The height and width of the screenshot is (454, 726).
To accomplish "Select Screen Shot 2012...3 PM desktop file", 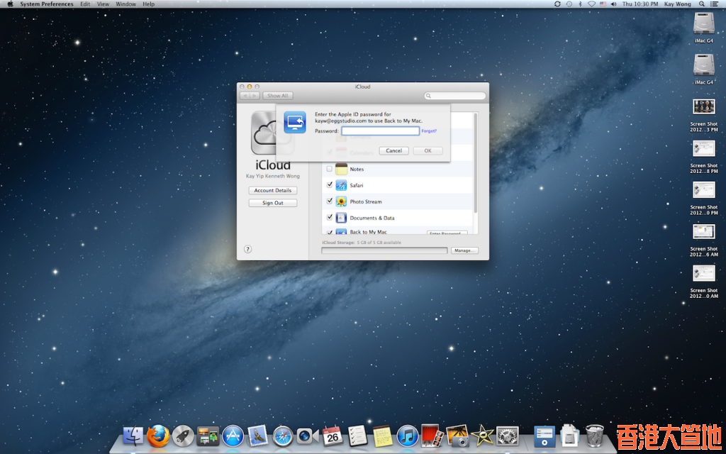I will (704, 115).
